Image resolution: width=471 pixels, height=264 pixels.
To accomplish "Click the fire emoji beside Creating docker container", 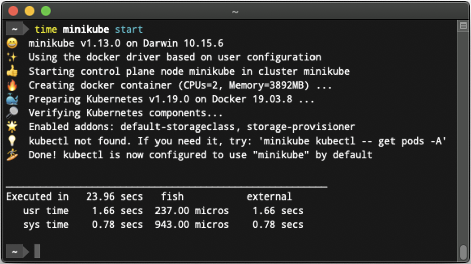I will tap(12, 85).
